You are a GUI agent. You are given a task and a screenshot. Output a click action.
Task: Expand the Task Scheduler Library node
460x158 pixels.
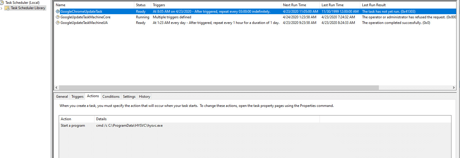(x=1, y=8)
